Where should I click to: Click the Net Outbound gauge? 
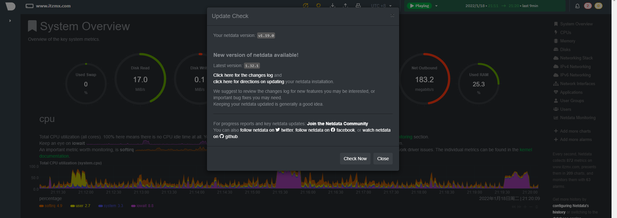(424, 79)
